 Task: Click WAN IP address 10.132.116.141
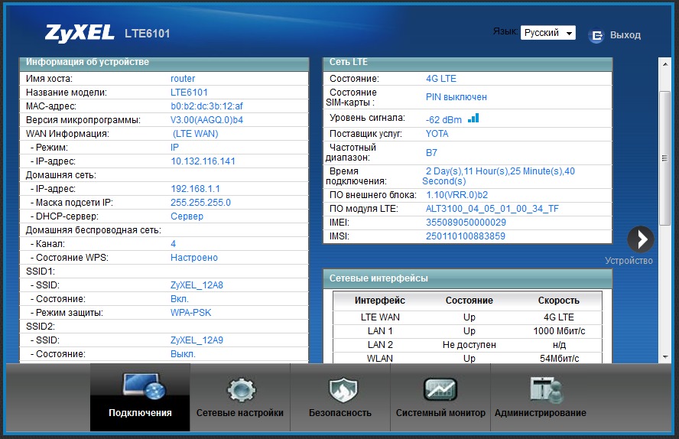pyautogui.click(x=203, y=161)
